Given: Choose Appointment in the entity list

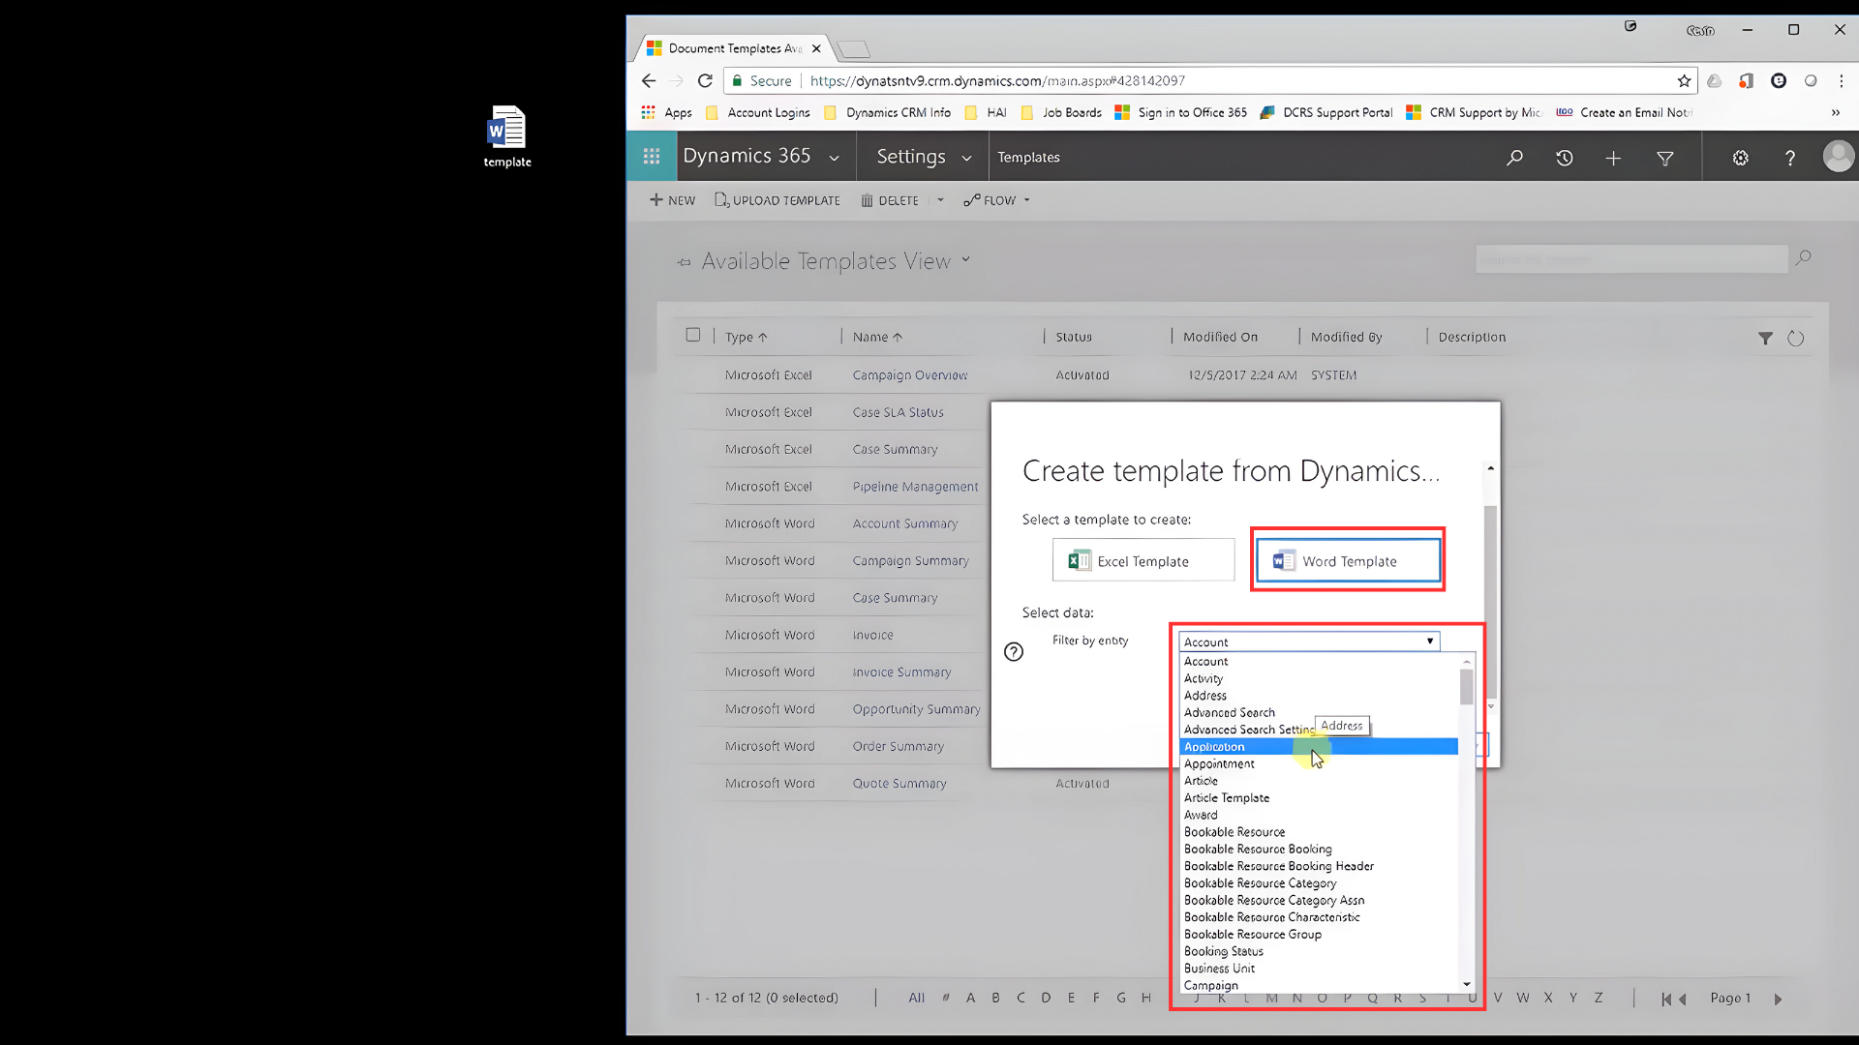Looking at the screenshot, I should tap(1319, 764).
